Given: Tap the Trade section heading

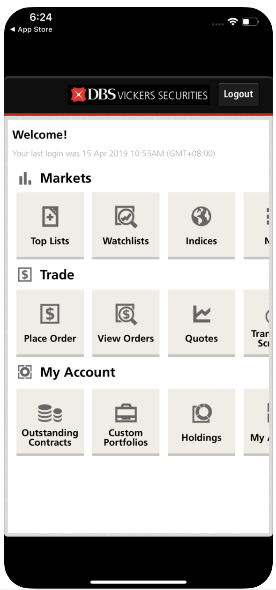Looking at the screenshot, I should (x=57, y=275).
